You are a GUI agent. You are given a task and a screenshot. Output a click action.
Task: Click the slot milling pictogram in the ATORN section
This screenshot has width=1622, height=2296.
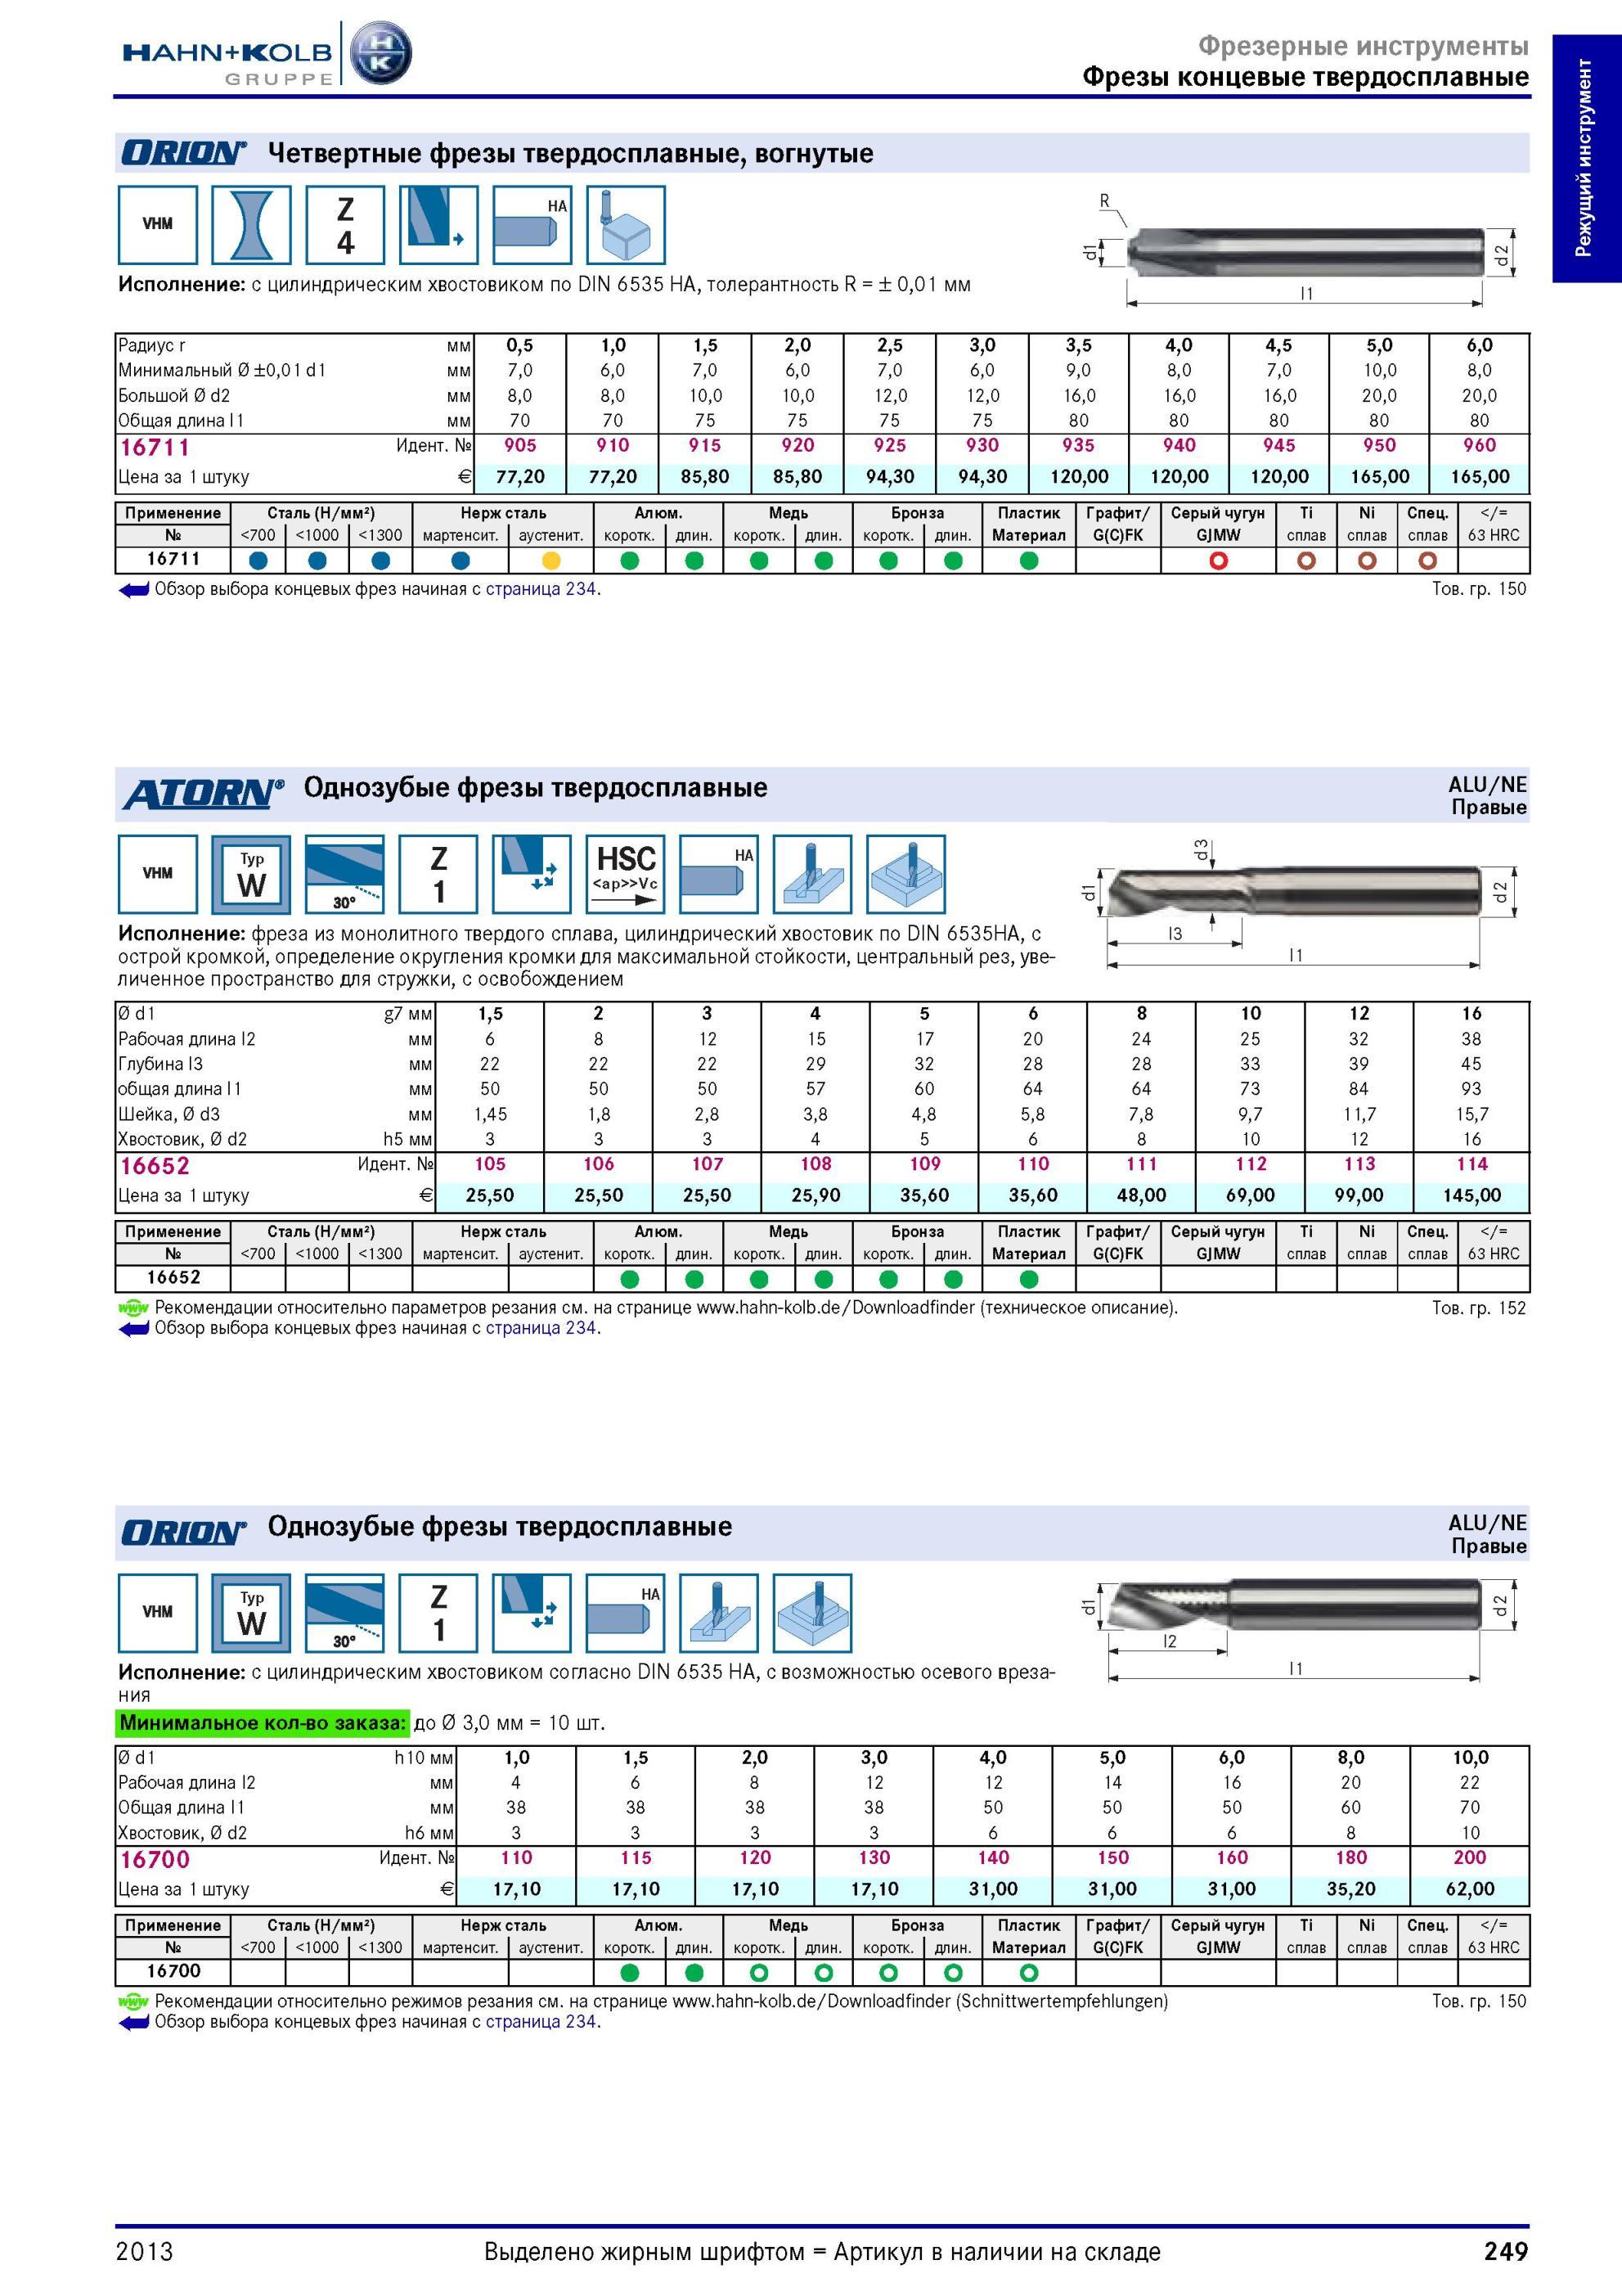pos(812,874)
